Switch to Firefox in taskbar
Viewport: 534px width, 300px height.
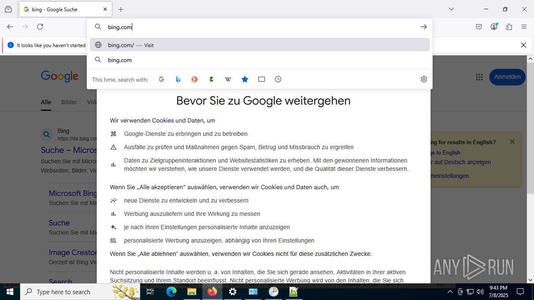pyautogui.click(x=212, y=292)
